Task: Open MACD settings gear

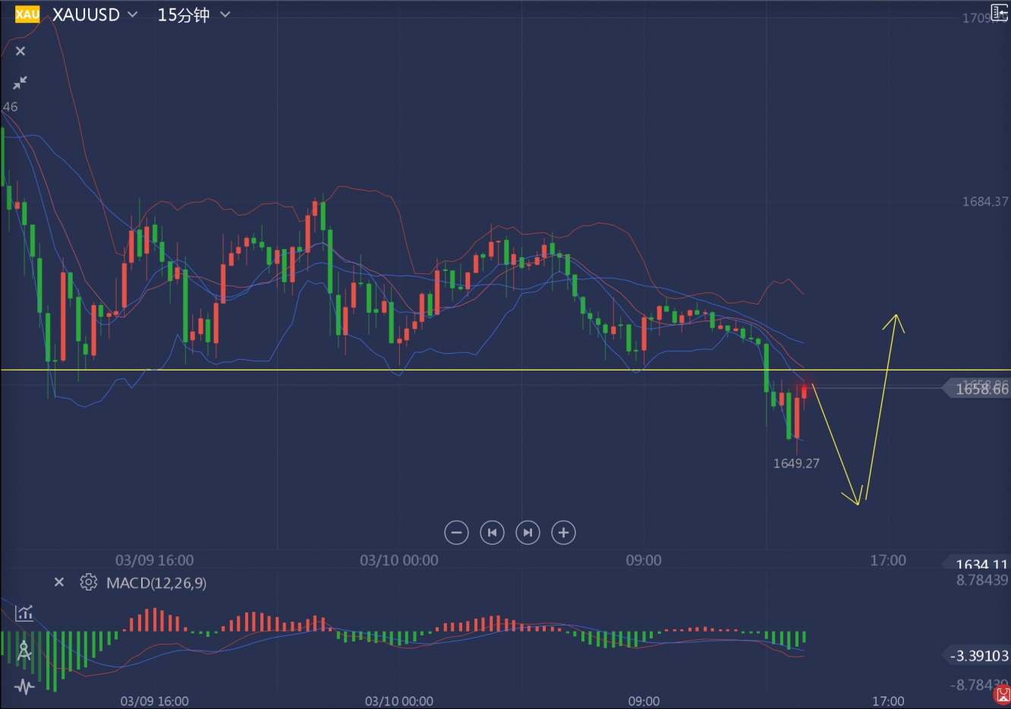Action: pos(89,582)
